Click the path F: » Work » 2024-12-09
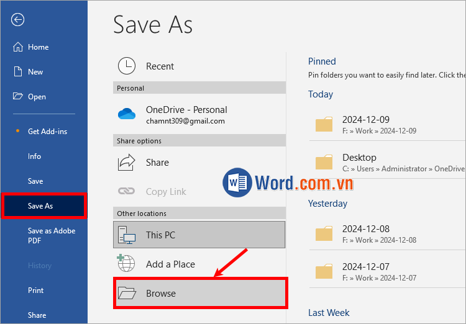 379,131
